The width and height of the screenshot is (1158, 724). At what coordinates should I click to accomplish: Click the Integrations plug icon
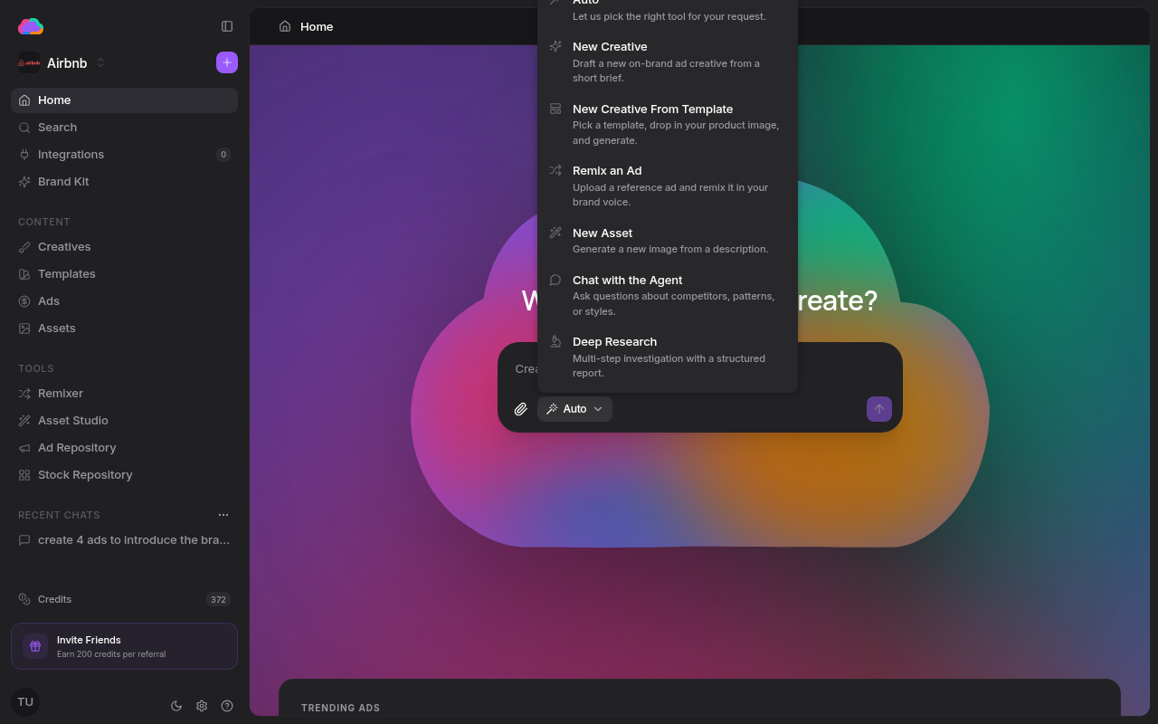(24, 155)
